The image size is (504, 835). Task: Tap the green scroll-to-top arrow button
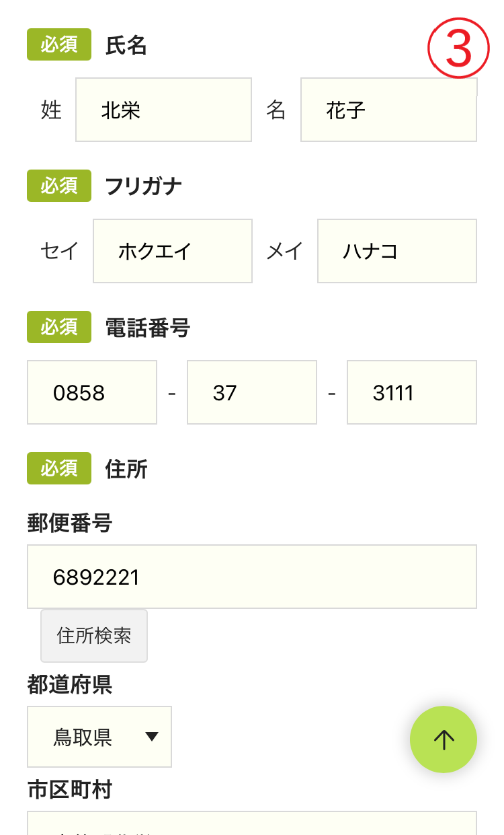pos(444,739)
